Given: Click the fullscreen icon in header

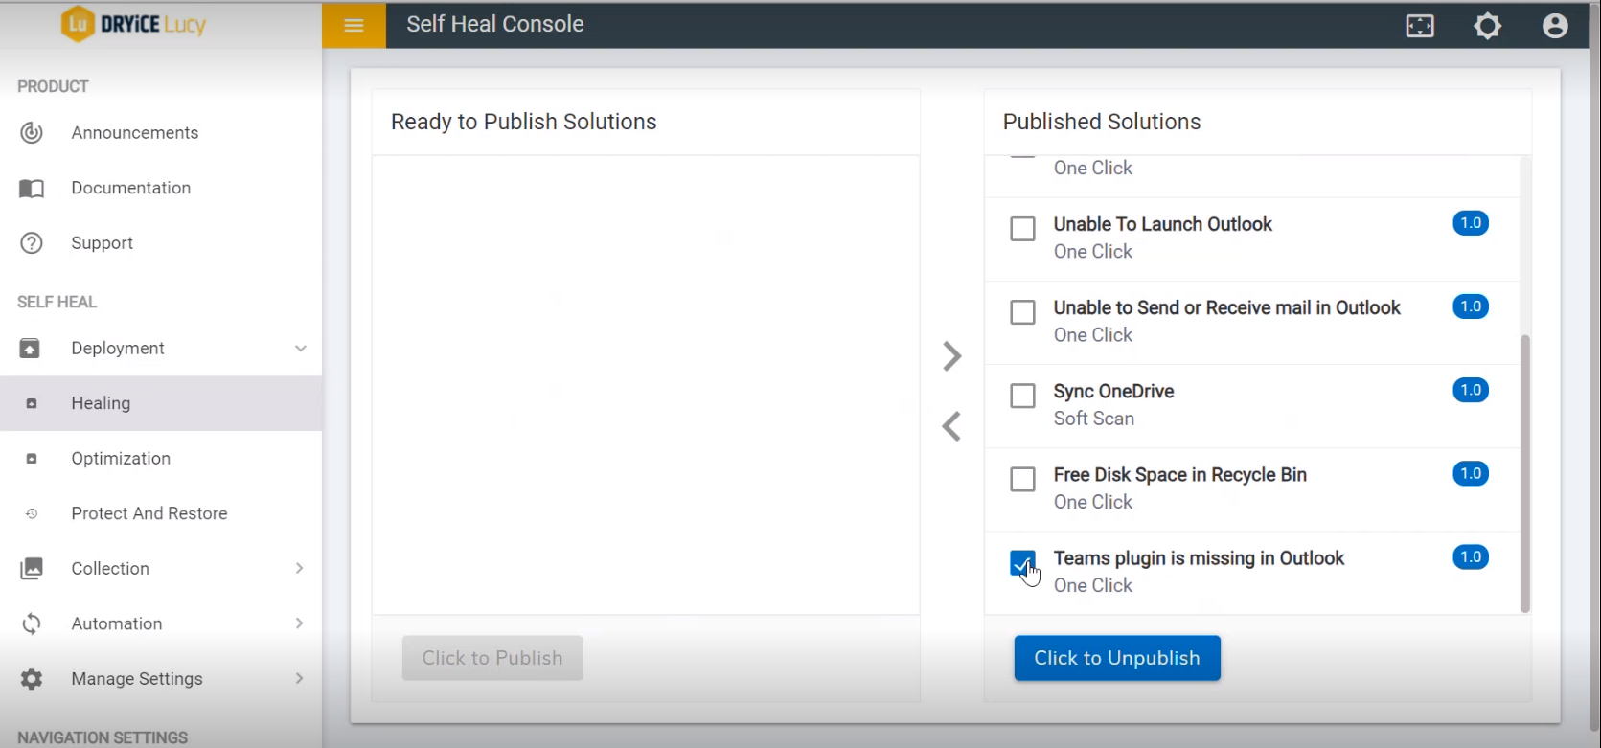Looking at the screenshot, I should (x=1420, y=26).
